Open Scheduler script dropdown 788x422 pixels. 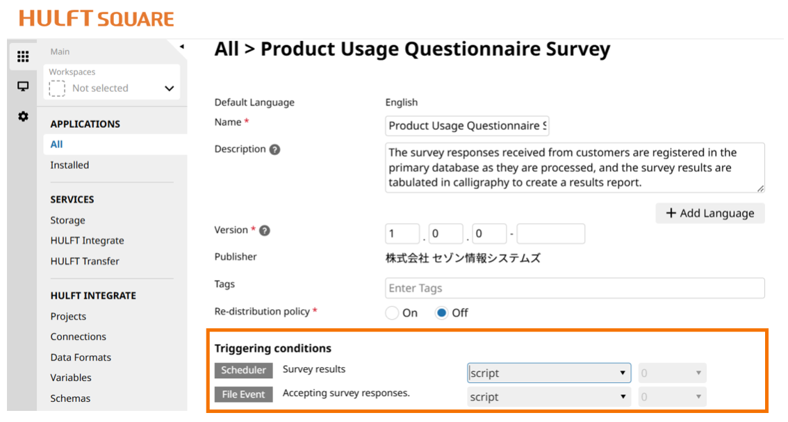coord(549,373)
